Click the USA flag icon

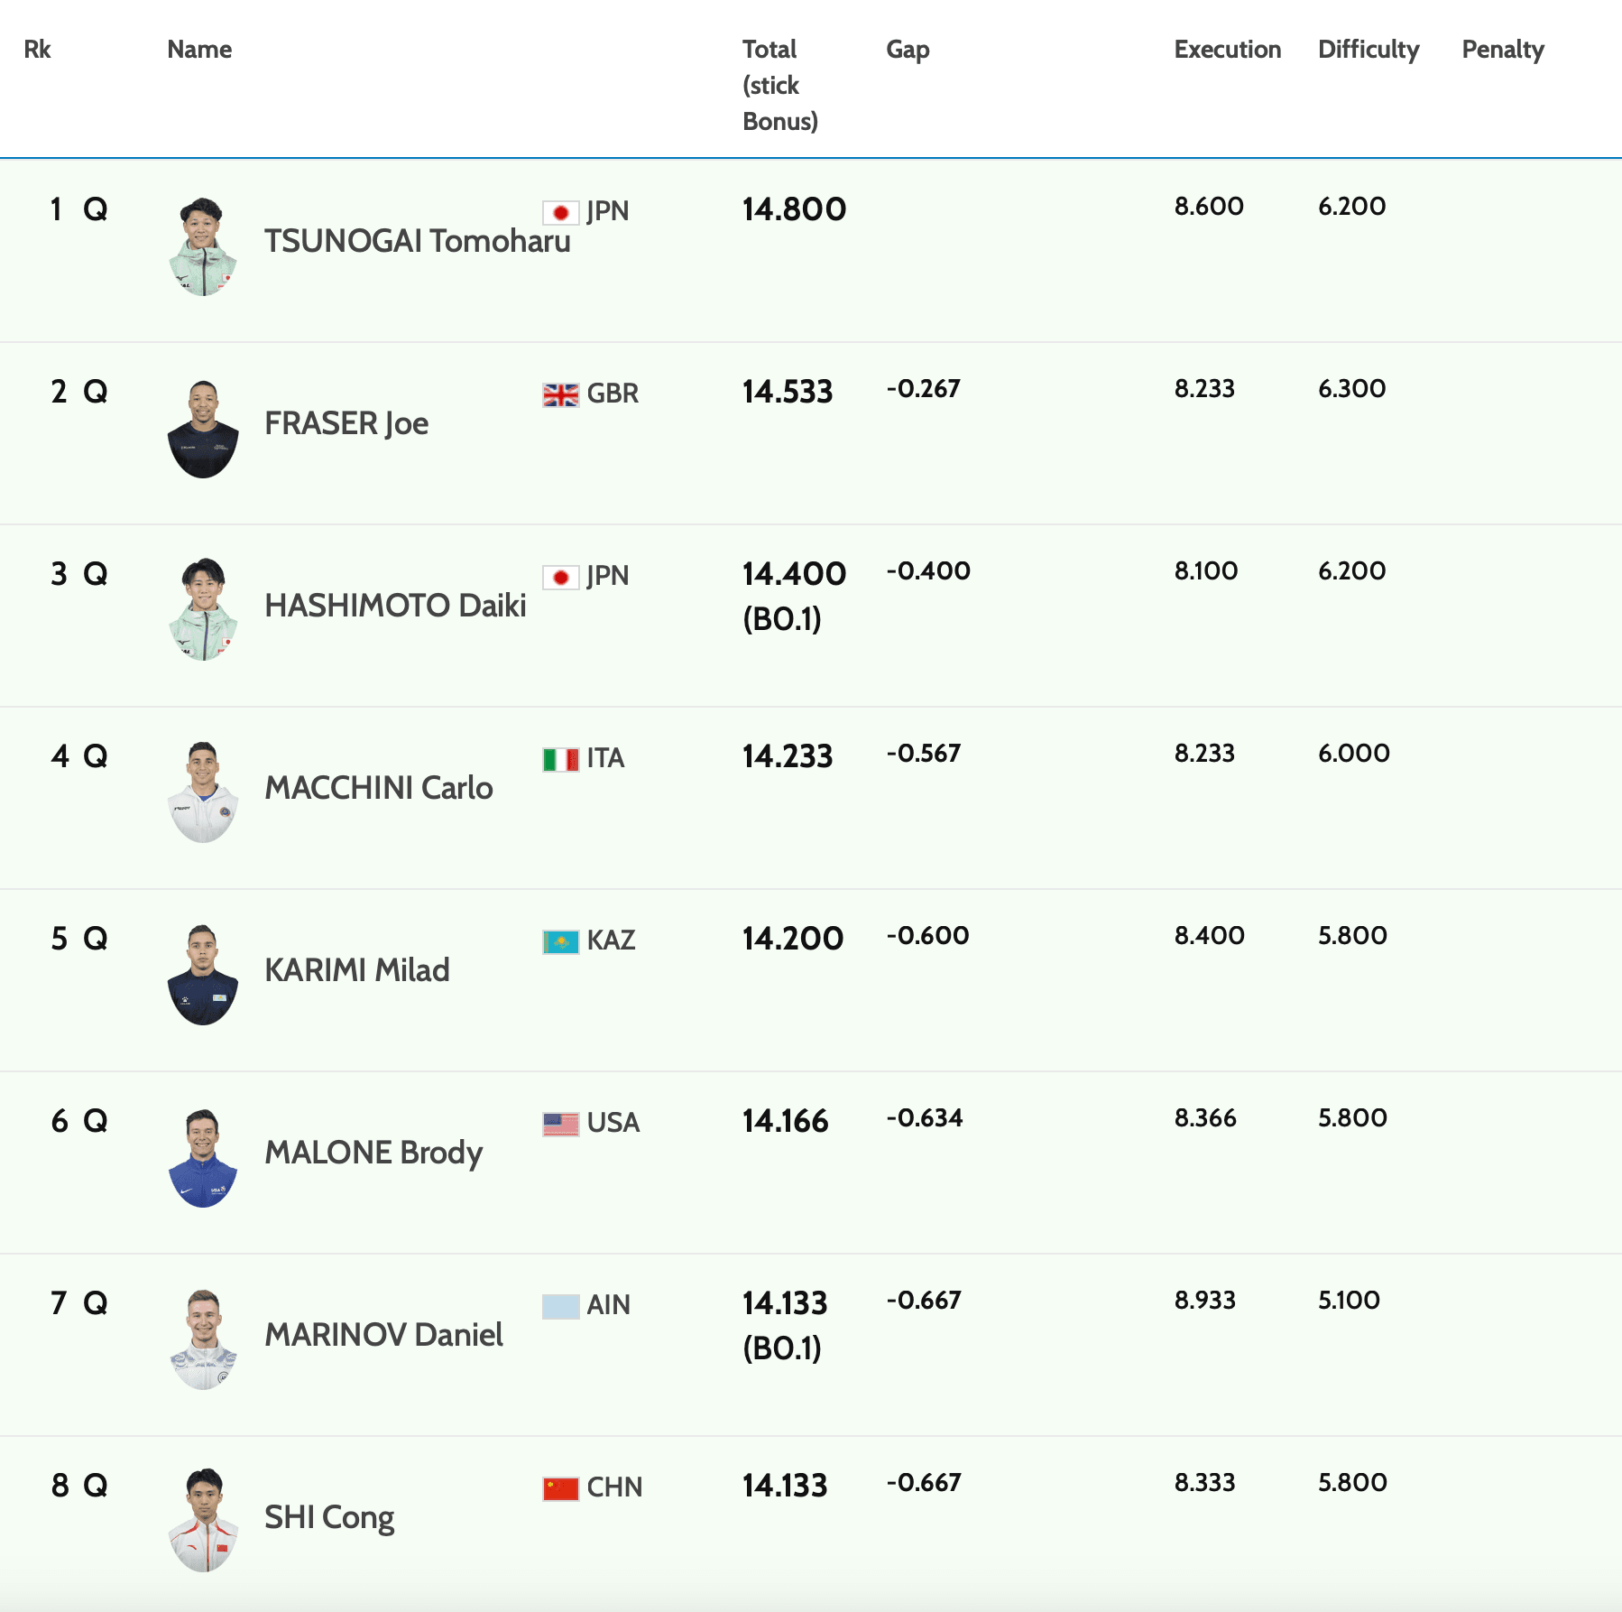(x=560, y=1124)
